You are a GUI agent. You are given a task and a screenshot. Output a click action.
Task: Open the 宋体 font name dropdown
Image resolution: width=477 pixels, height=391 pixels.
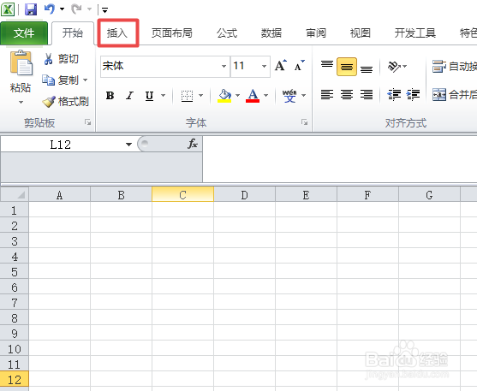pyautogui.click(x=224, y=66)
